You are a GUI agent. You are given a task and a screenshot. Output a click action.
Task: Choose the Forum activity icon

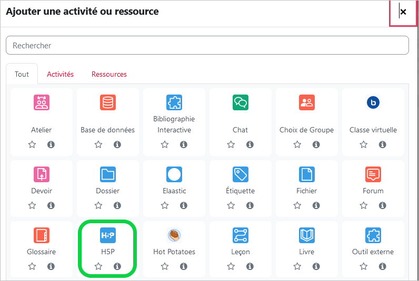(x=373, y=174)
